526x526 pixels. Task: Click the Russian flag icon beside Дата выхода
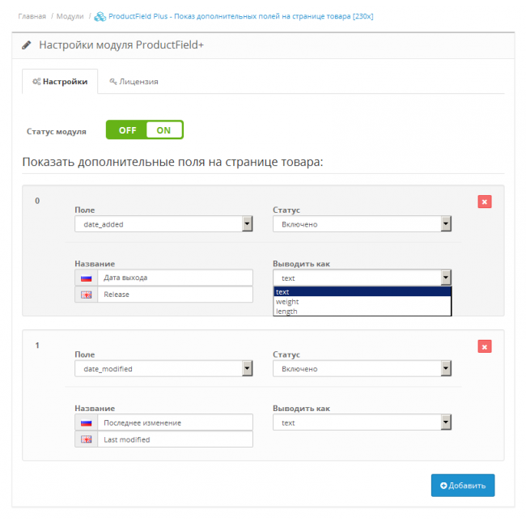(x=86, y=278)
